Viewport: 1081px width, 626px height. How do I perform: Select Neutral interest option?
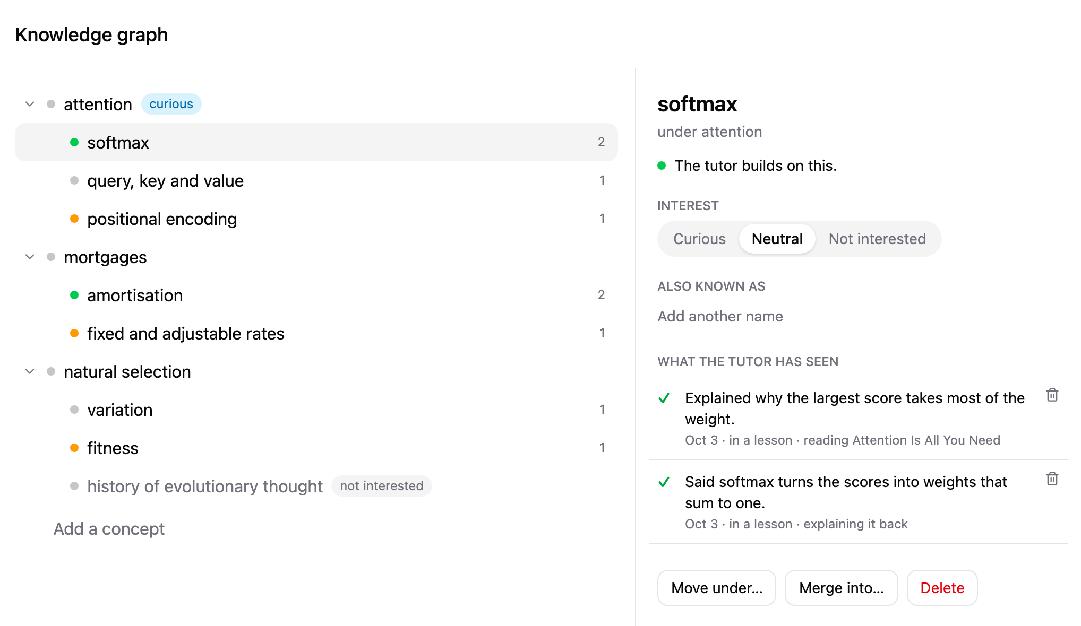point(777,239)
